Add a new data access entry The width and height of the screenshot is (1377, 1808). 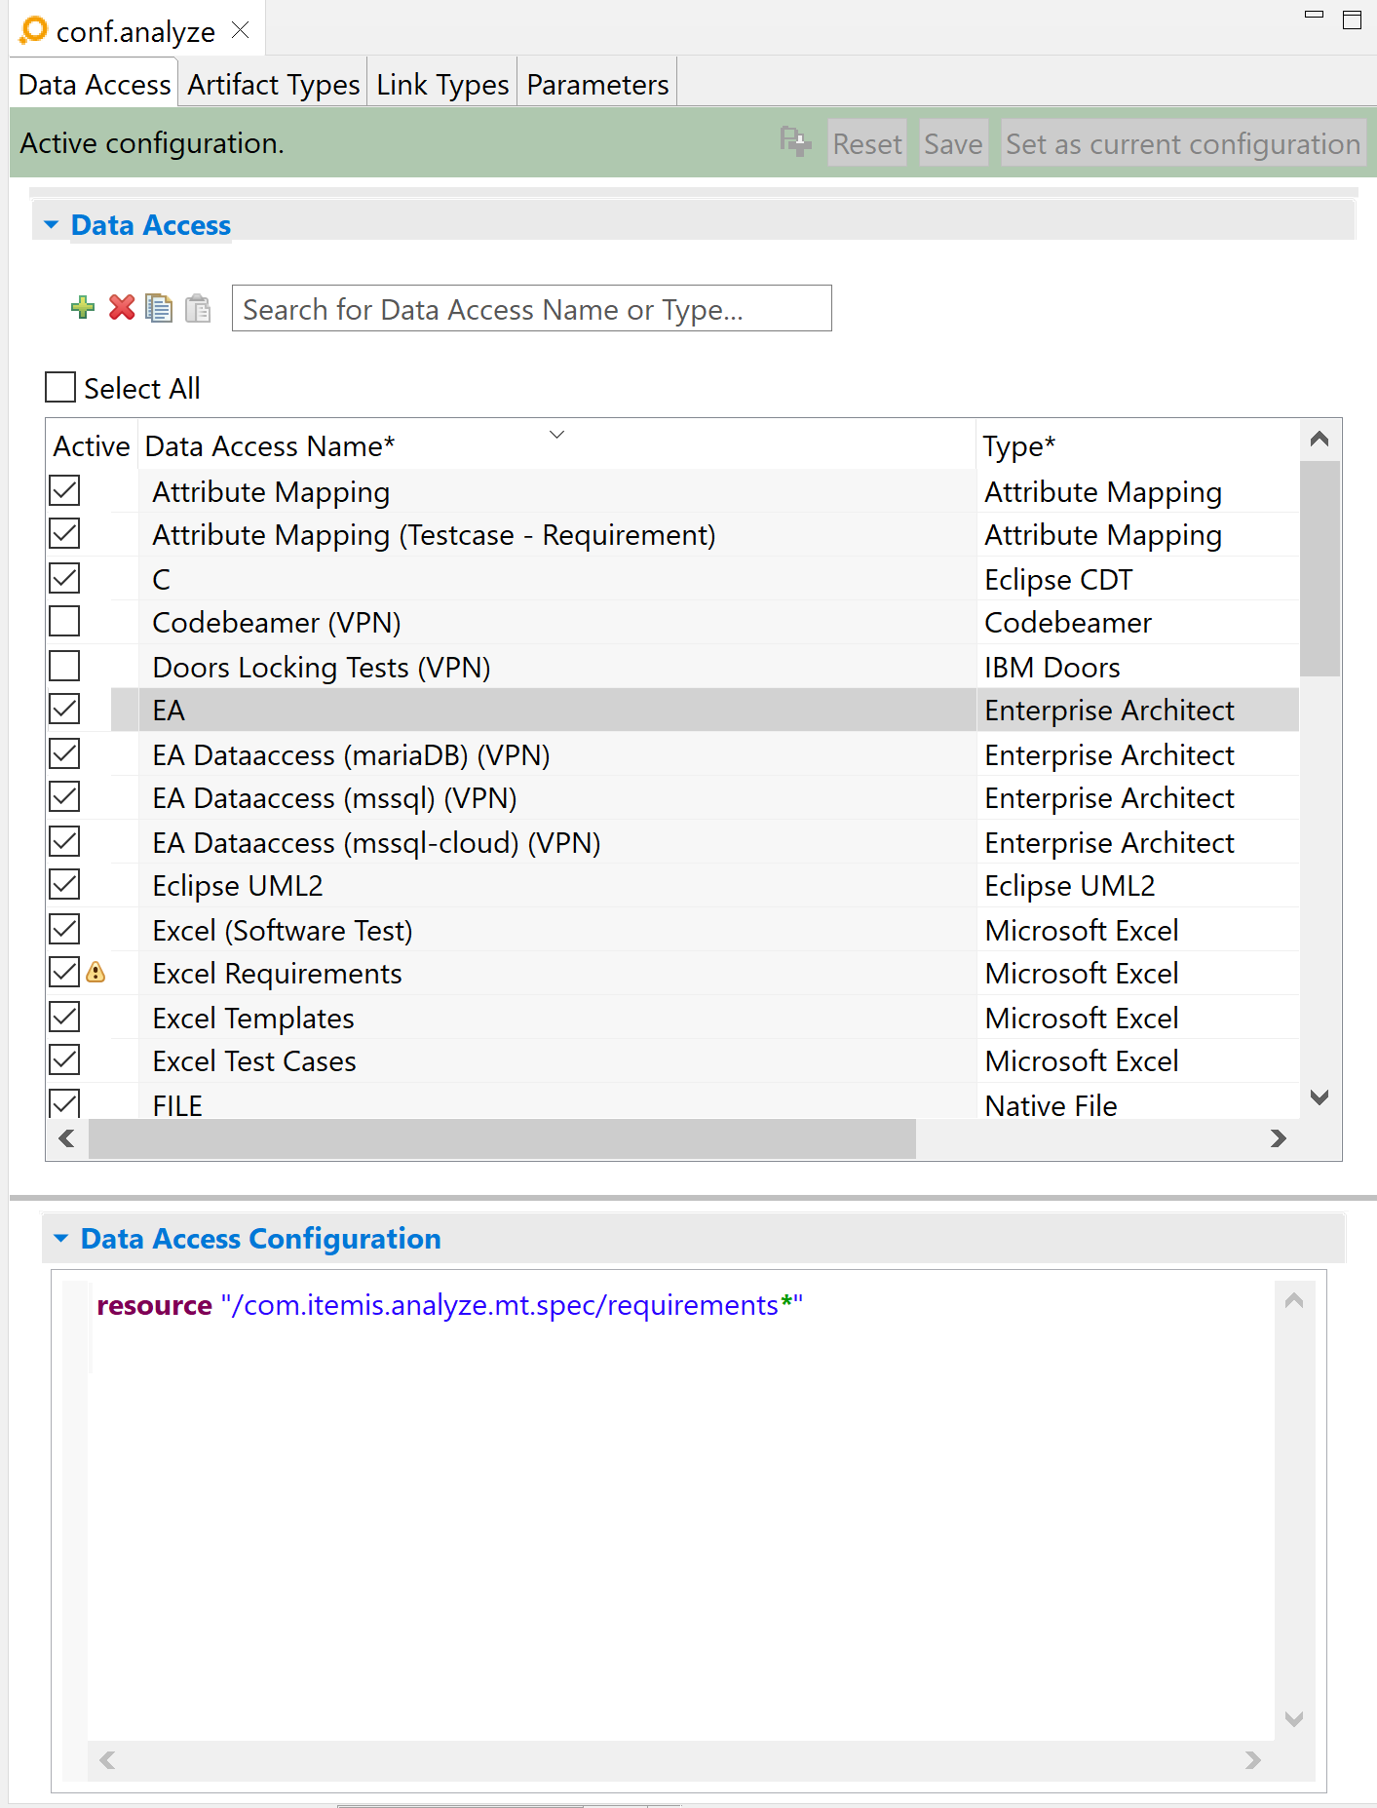point(83,308)
